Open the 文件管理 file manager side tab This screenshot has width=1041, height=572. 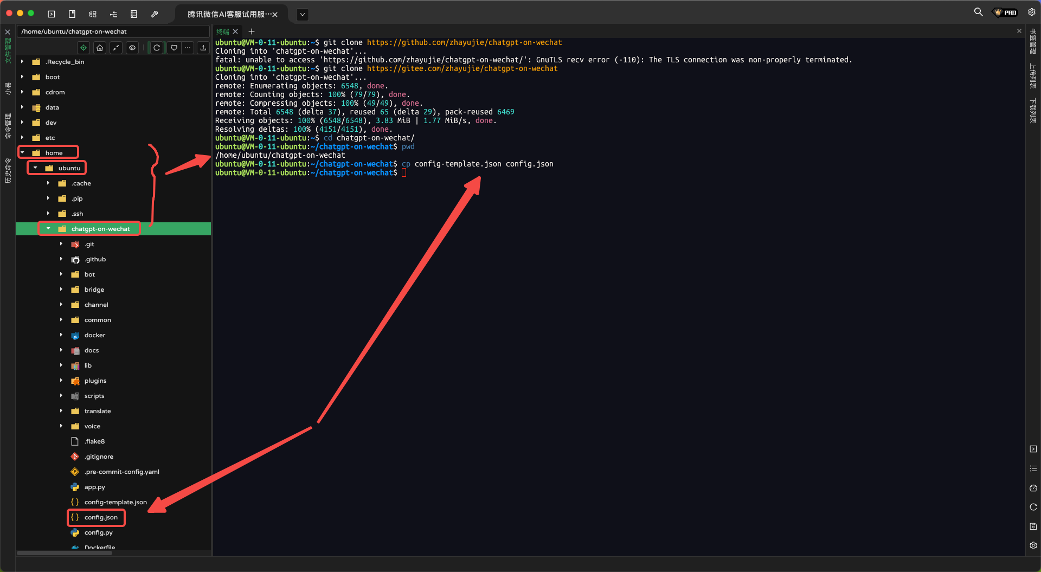click(8, 51)
